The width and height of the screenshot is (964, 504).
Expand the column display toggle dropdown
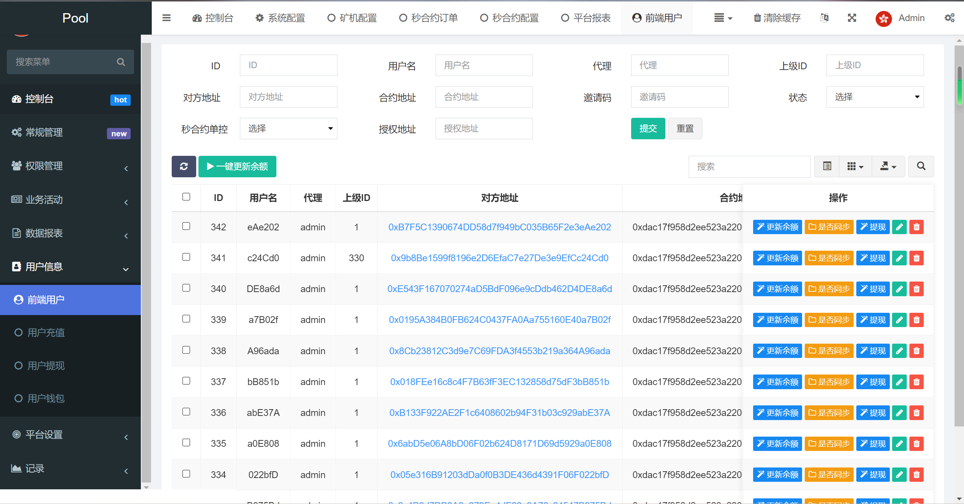[x=855, y=166]
